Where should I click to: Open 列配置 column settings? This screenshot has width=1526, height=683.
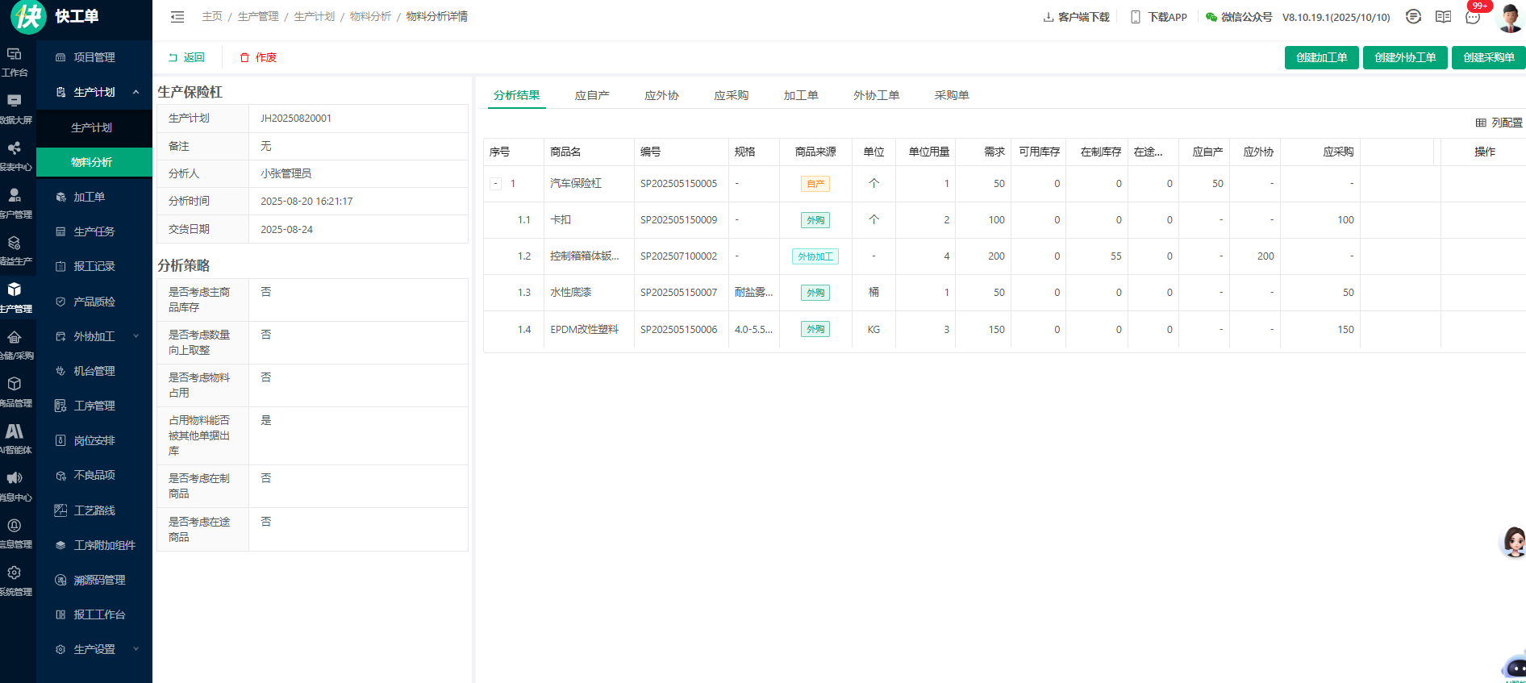coord(1499,123)
